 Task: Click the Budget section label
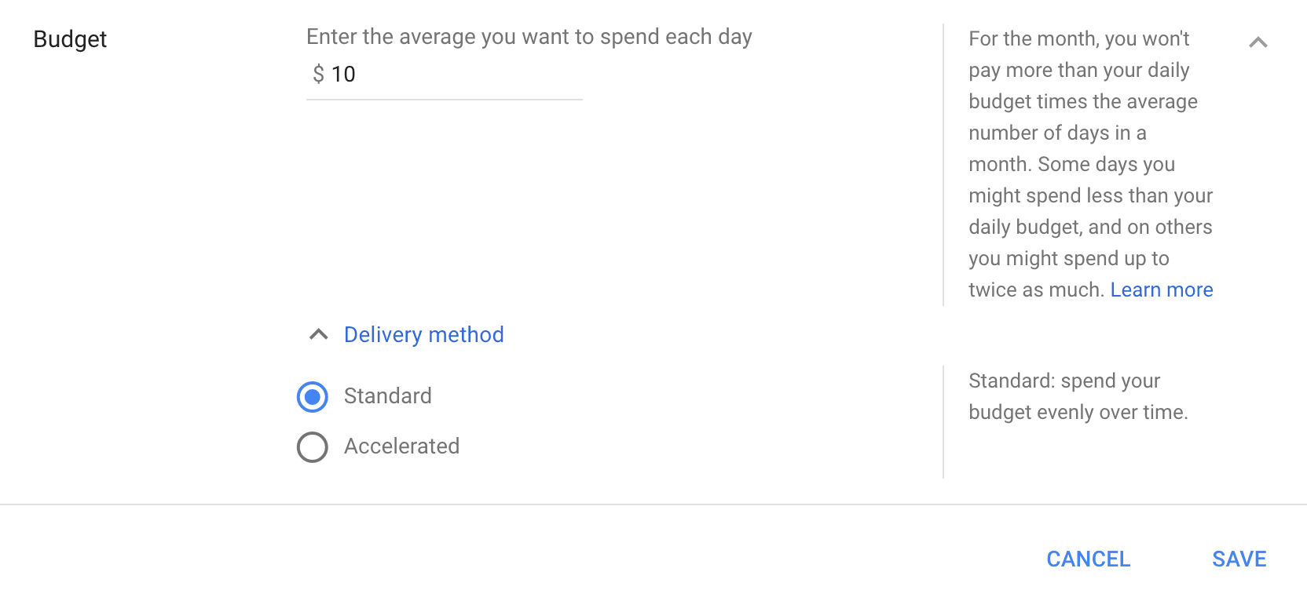[70, 38]
